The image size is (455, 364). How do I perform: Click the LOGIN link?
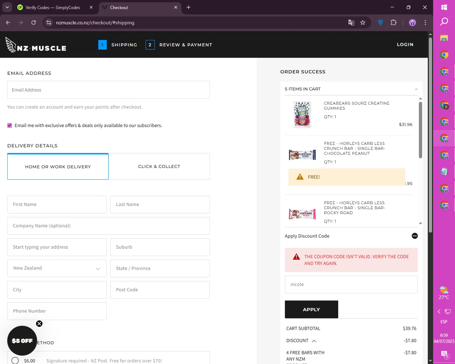click(405, 45)
